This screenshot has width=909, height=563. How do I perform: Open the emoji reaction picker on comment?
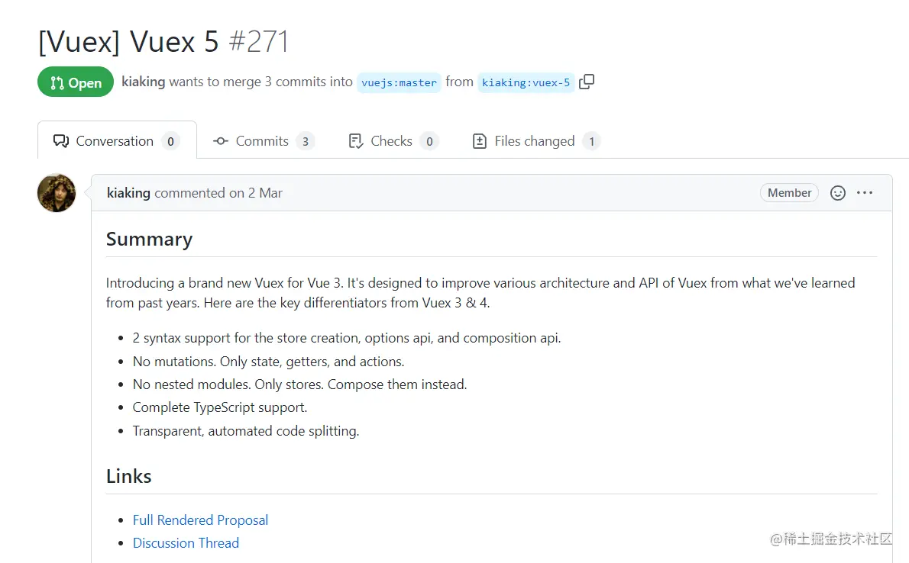[838, 193]
